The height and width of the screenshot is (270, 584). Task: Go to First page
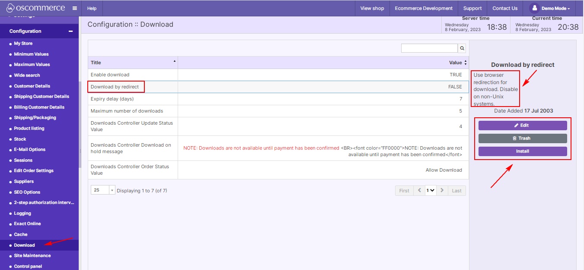coord(404,191)
